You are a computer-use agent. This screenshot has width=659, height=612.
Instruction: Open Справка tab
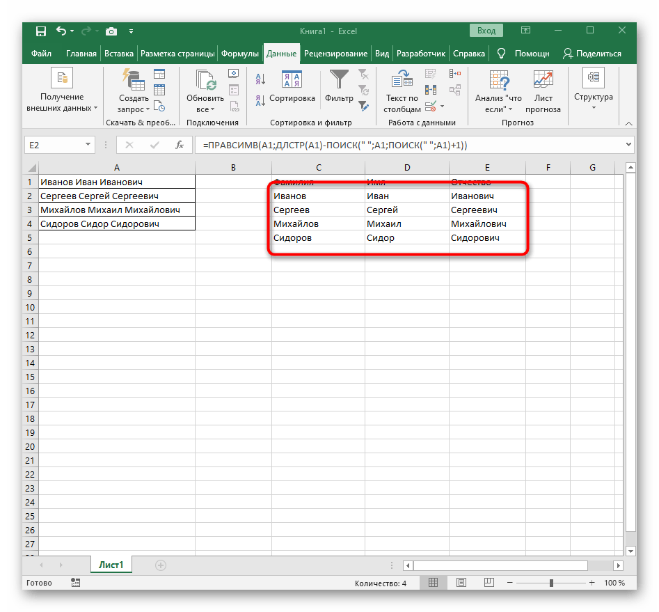pos(469,54)
